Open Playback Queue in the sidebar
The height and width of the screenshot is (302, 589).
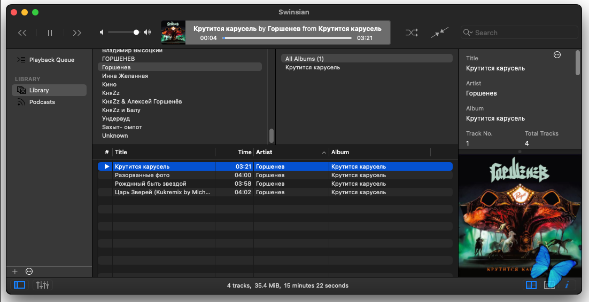click(51, 60)
